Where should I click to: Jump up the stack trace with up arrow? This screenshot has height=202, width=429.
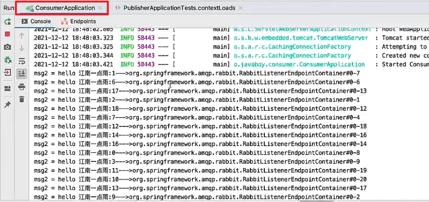(22, 35)
